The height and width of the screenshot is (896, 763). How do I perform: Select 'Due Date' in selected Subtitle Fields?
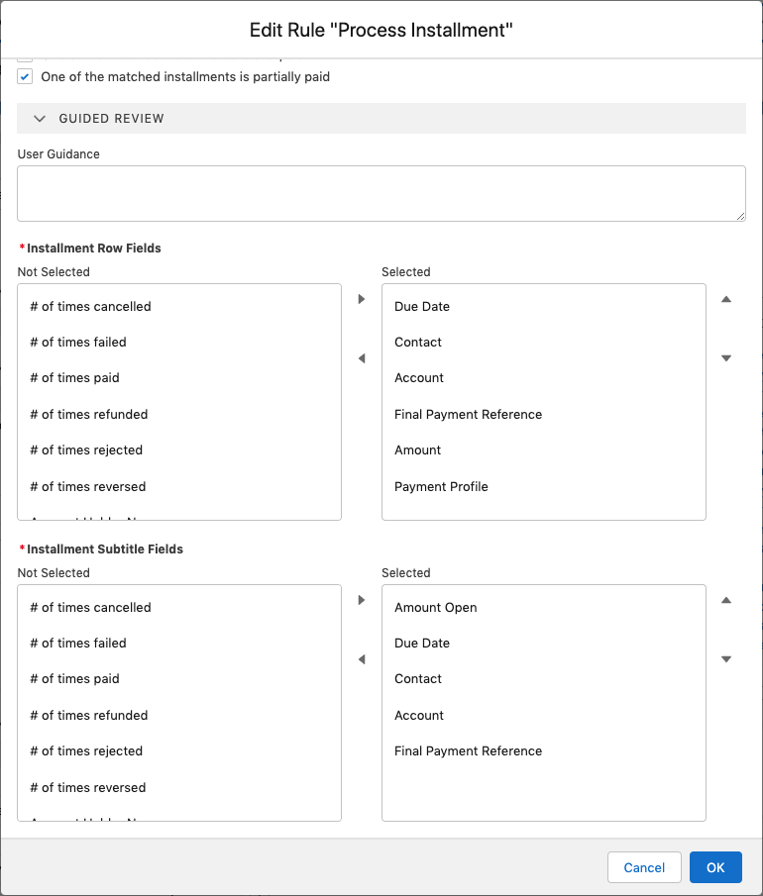coord(422,643)
